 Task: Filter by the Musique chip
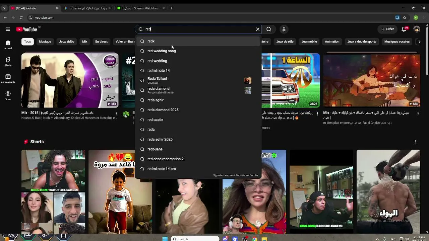(45, 42)
